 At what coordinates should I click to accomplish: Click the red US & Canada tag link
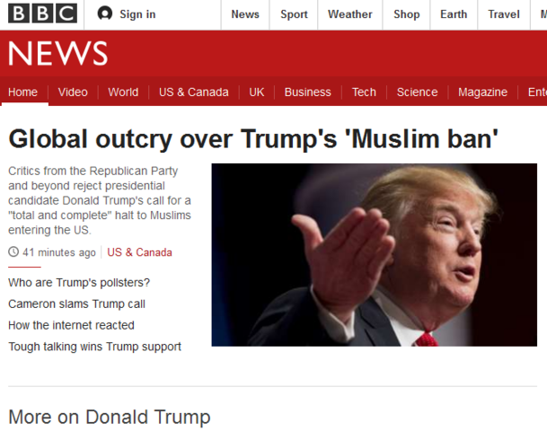point(139,252)
